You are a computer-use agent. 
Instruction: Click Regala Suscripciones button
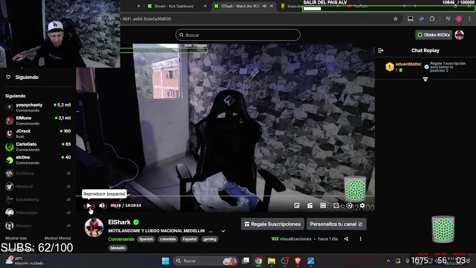point(272,224)
